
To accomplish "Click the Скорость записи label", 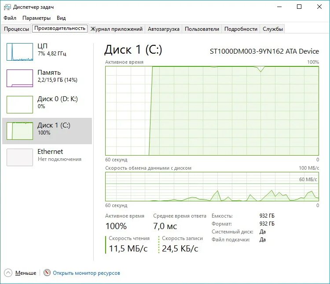I will (x=182, y=238).
